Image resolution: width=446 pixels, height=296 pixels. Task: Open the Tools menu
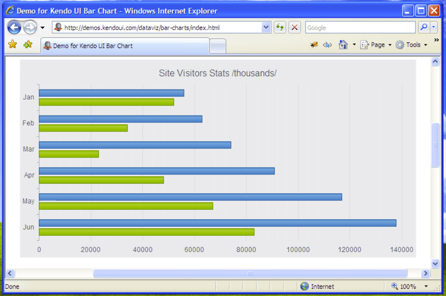tap(412, 45)
